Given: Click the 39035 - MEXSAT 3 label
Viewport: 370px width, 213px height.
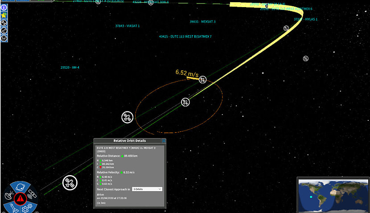Looking at the screenshot, I should 202,22.
